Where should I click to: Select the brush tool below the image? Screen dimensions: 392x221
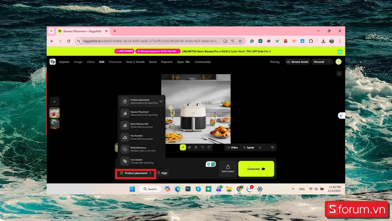coord(183,147)
